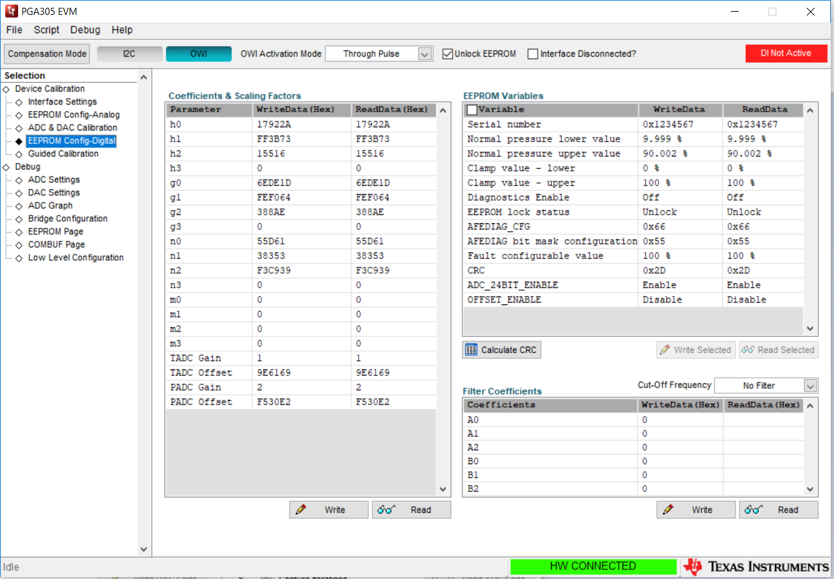Click the diamond icon beside ADC Graph
This screenshot has width=834, height=579.
coord(19,206)
